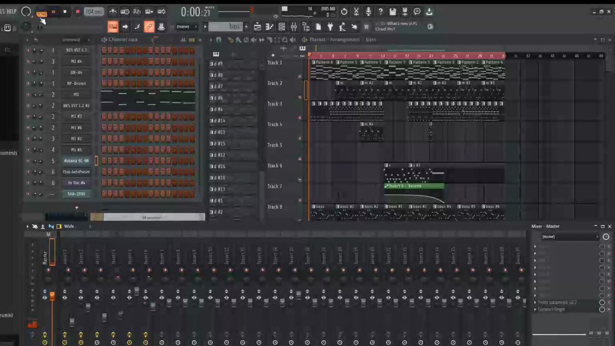Toggle the link-to-mixer chain button
The height and width of the screenshot is (346, 615).
(149, 27)
